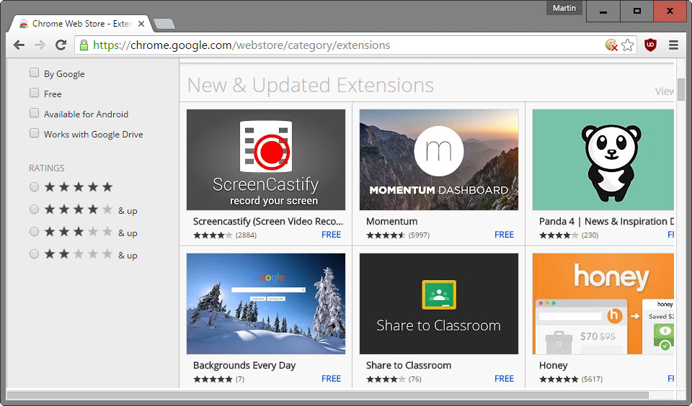Image resolution: width=692 pixels, height=406 pixels.
Task: Close the Chrome Web Store tab
Action: (x=141, y=24)
